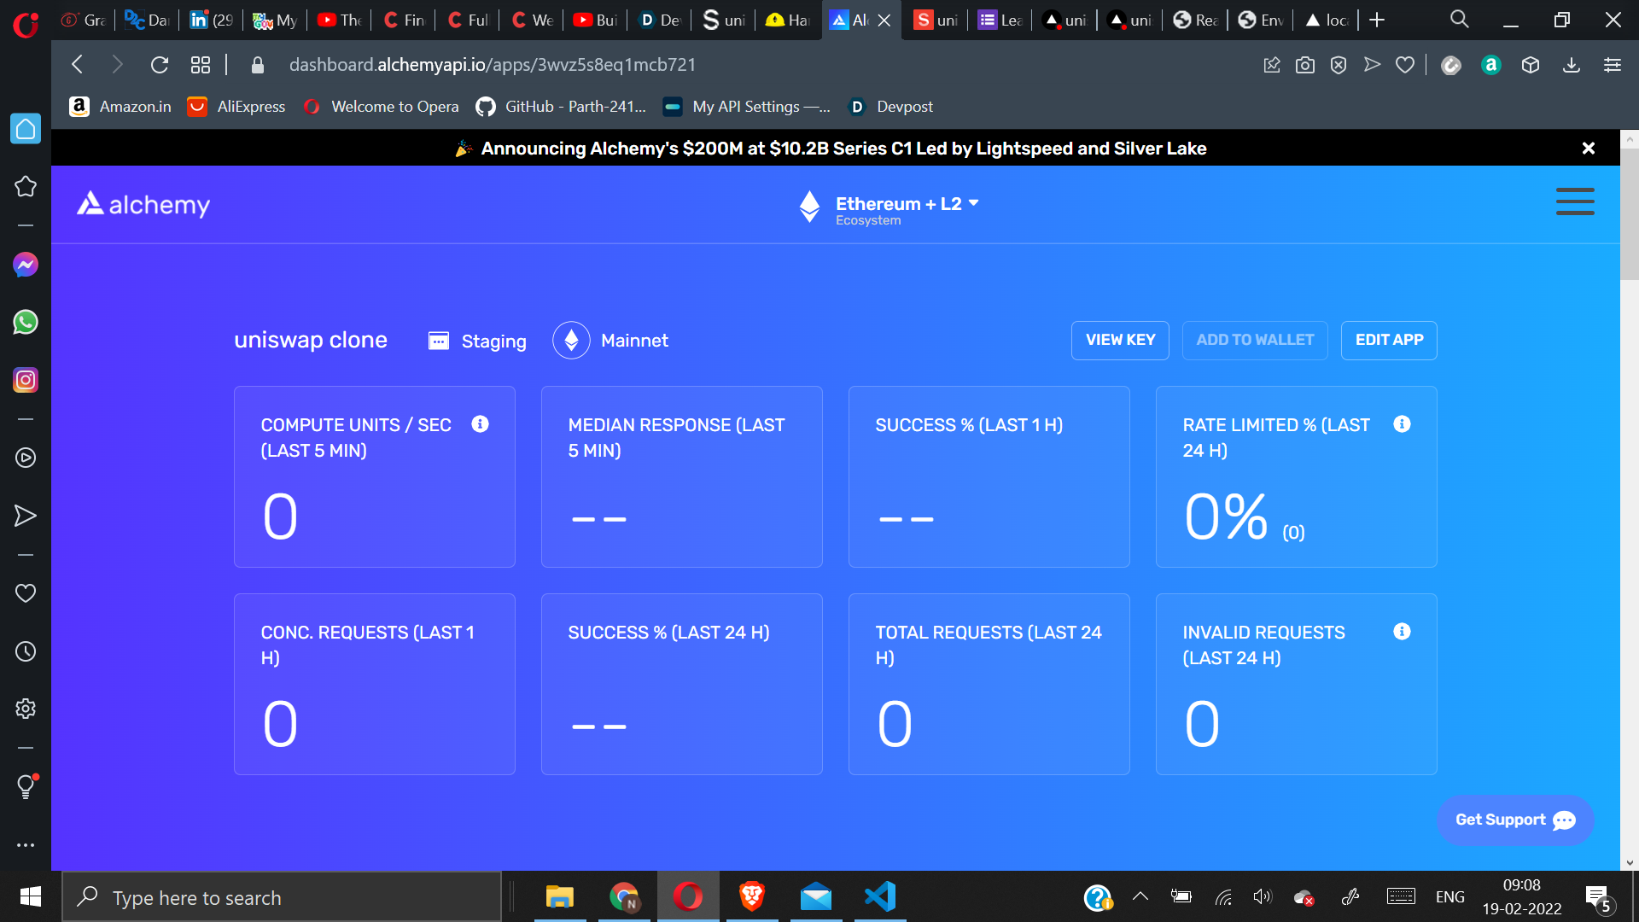The height and width of the screenshot is (922, 1639).
Task: Click info icon beside Compute Units
Action: [x=480, y=424]
